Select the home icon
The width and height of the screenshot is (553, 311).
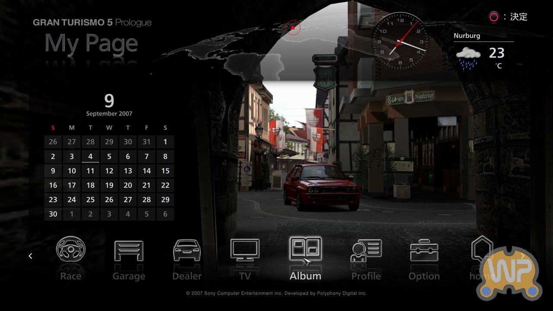click(x=482, y=250)
